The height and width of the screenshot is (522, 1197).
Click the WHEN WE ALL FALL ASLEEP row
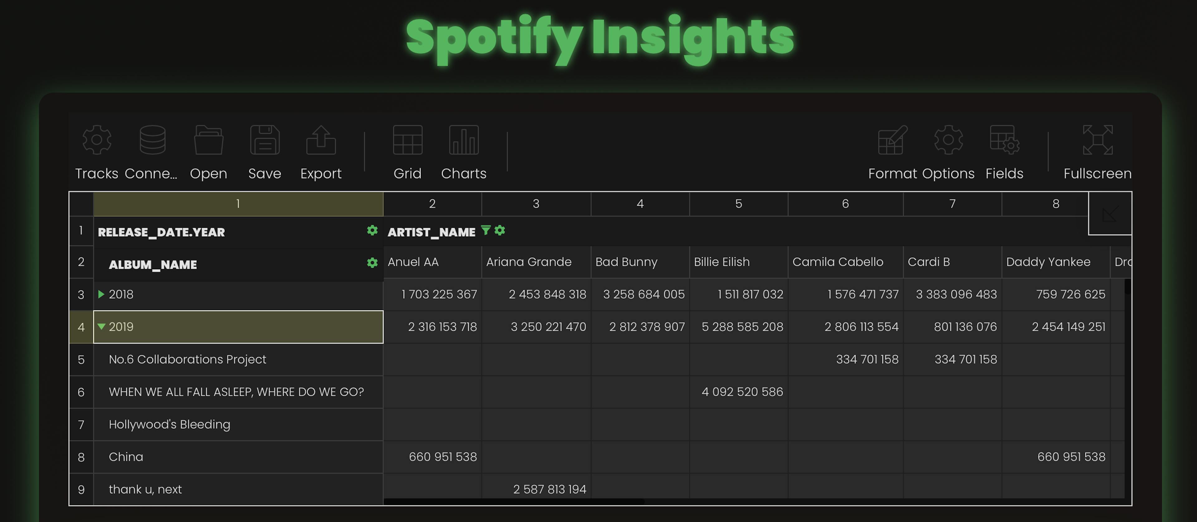tap(237, 391)
